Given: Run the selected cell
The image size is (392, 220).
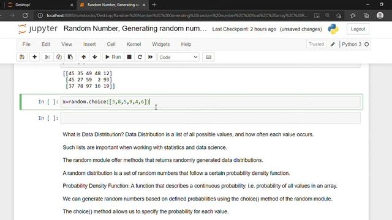Looking at the screenshot, I should pos(113,57).
